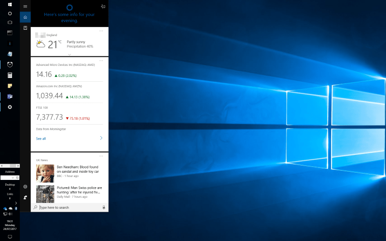Click the network tray icon
Viewport: 386px width, 241px height.
click(x=5, y=214)
